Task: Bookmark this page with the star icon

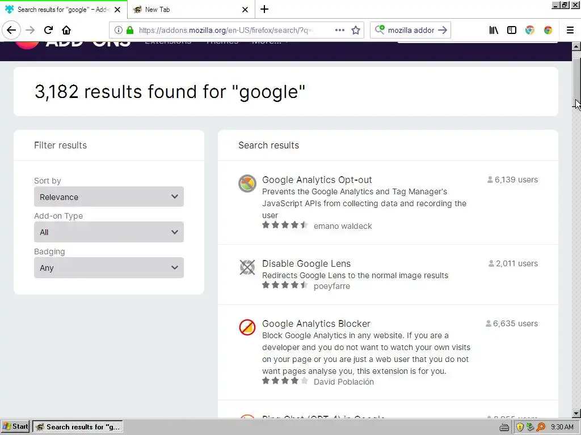Action: (x=356, y=30)
